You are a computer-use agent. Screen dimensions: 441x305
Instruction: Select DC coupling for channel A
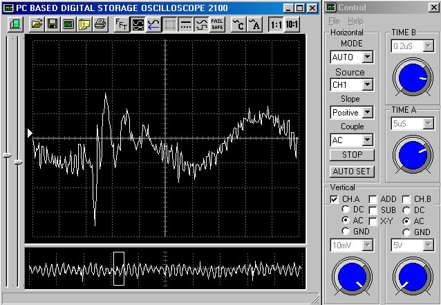(346, 209)
